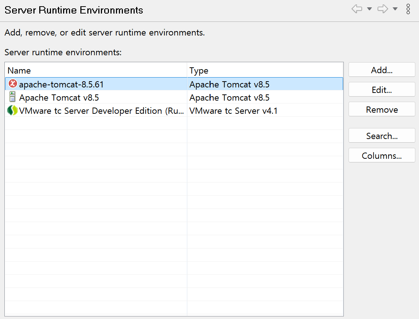419x319 pixels.
Task: Click the VMware tc Server v4.1 type cell
Action: 265,110
